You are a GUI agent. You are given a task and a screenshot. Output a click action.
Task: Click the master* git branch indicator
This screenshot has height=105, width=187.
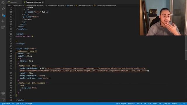[x=6, y=104]
